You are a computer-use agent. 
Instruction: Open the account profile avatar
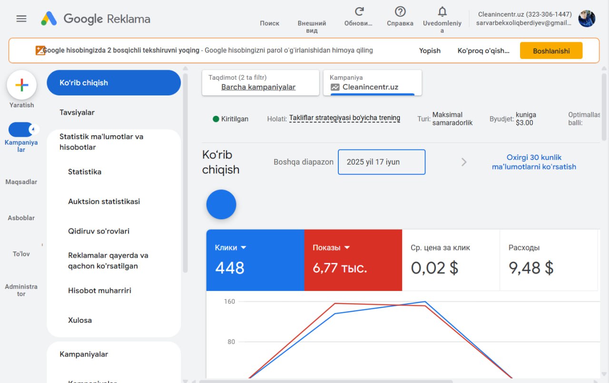587,19
